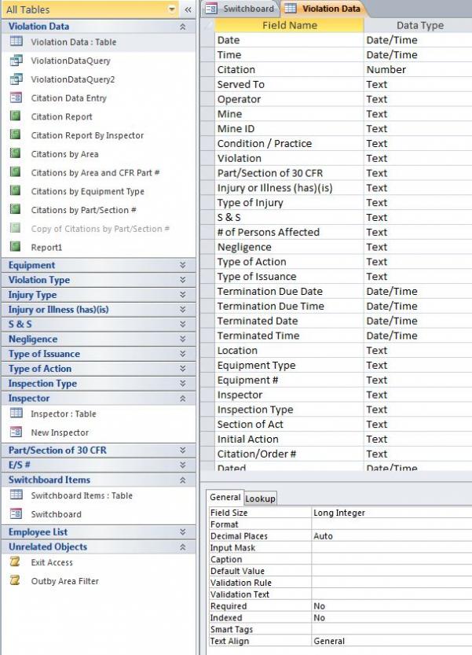The height and width of the screenshot is (655, 472).
Task: Expand the Type of Action group
Action: [183, 369]
